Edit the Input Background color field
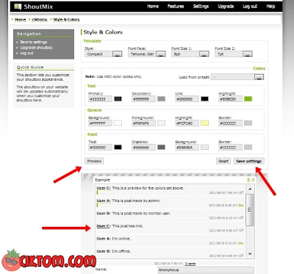This screenshot has width=294, height=274. (x=187, y=148)
